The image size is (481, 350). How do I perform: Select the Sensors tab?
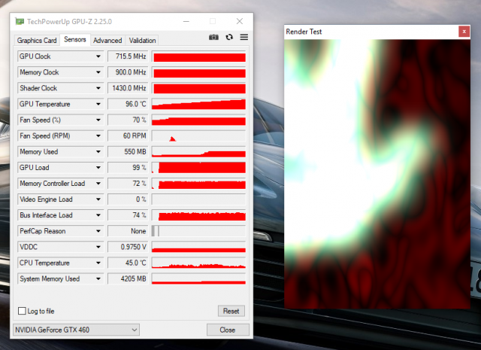75,40
